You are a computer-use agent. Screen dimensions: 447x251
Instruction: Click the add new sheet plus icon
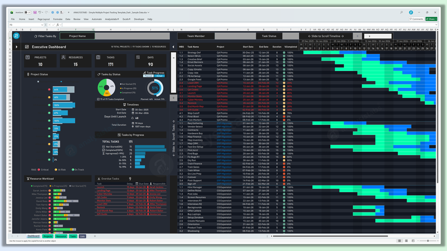(95, 236)
